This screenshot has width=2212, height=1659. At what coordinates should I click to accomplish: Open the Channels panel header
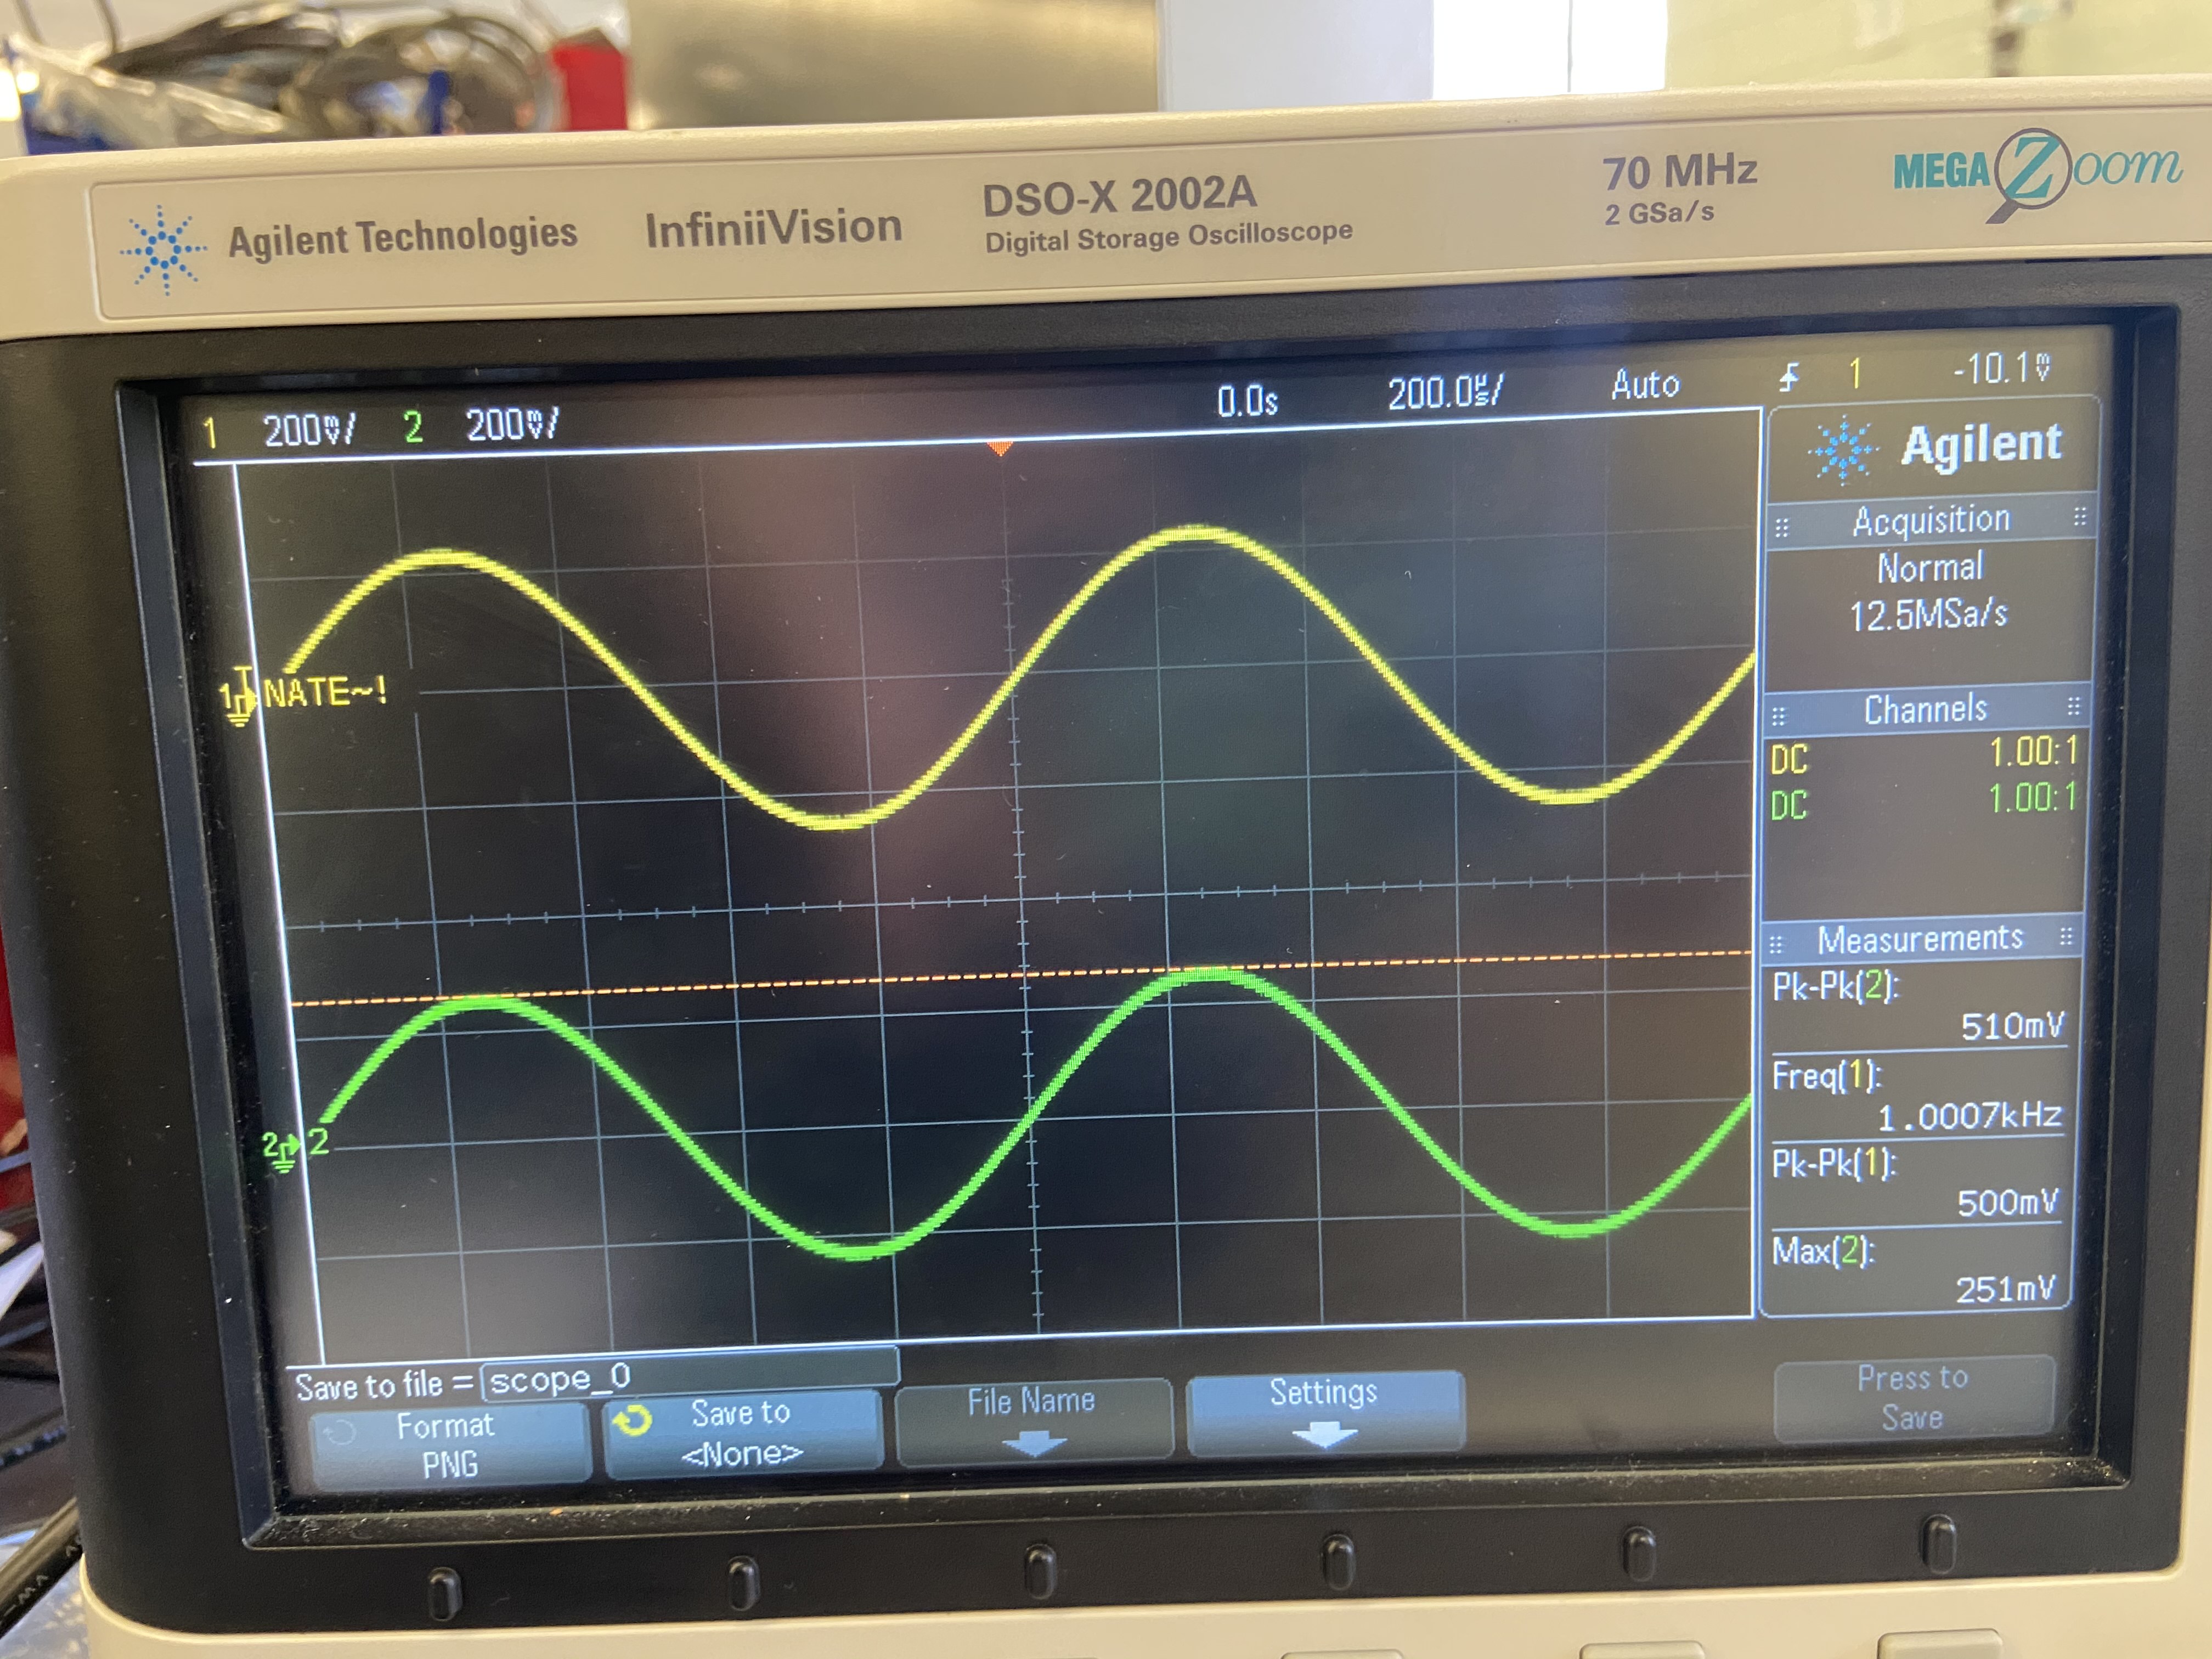1925,710
